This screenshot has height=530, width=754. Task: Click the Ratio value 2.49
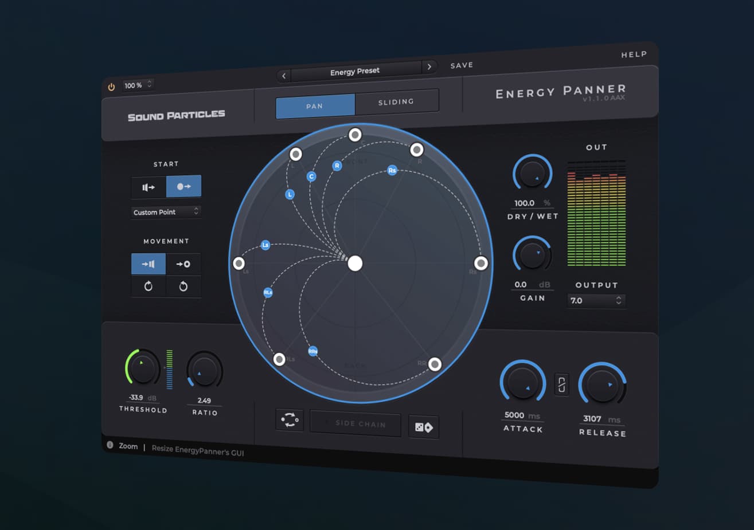pyautogui.click(x=204, y=401)
